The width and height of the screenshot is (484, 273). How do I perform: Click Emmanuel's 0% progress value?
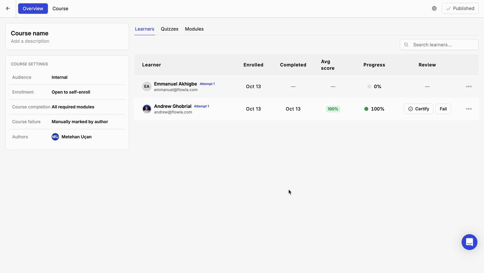pyautogui.click(x=378, y=87)
